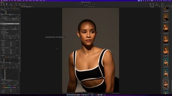Adjust the Contrast slider in Exposure panel
This screenshot has height=96, width=172.
(11, 43)
